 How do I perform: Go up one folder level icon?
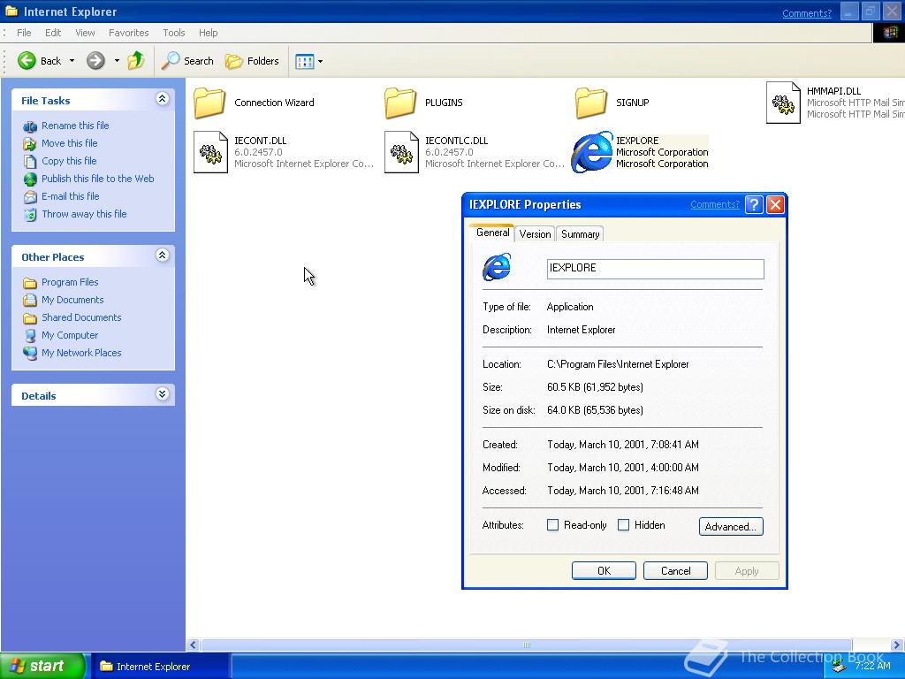point(136,60)
